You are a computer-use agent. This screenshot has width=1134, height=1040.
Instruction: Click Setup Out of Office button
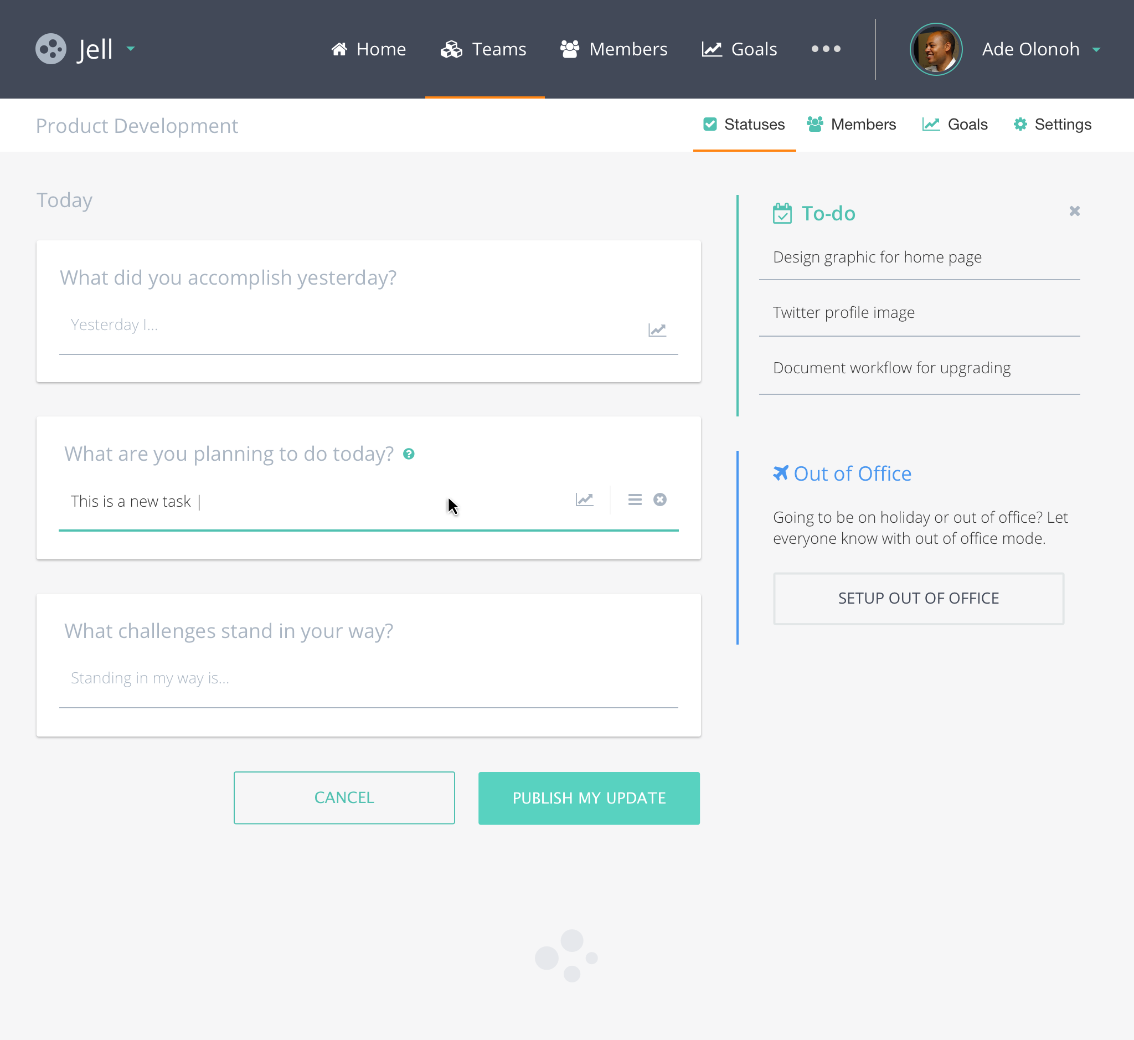pyautogui.click(x=918, y=598)
